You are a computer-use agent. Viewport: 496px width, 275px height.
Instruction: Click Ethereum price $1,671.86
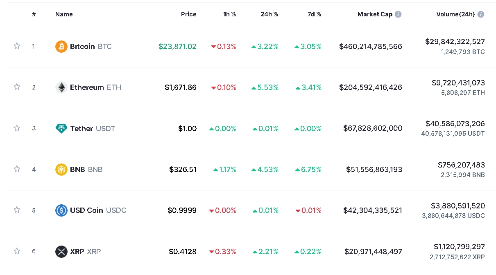(x=181, y=87)
